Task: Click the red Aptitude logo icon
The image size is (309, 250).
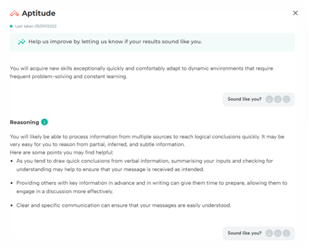Action: coord(14,14)
